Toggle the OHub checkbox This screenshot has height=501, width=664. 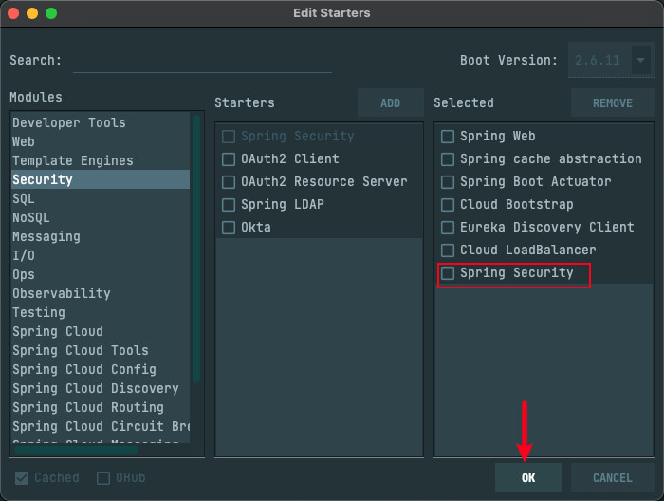[x=103, y=478]
